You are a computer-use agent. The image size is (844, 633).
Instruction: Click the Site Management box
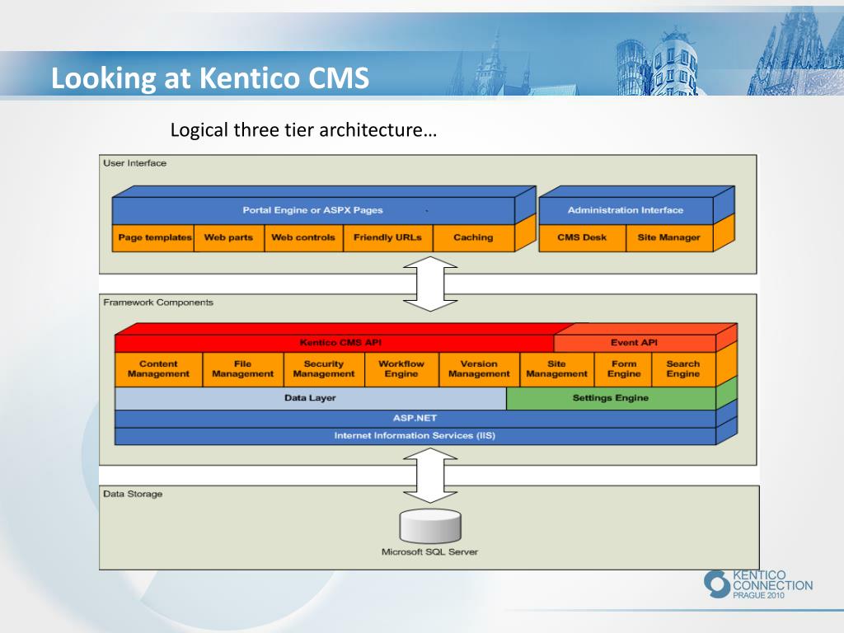point(556,369)
